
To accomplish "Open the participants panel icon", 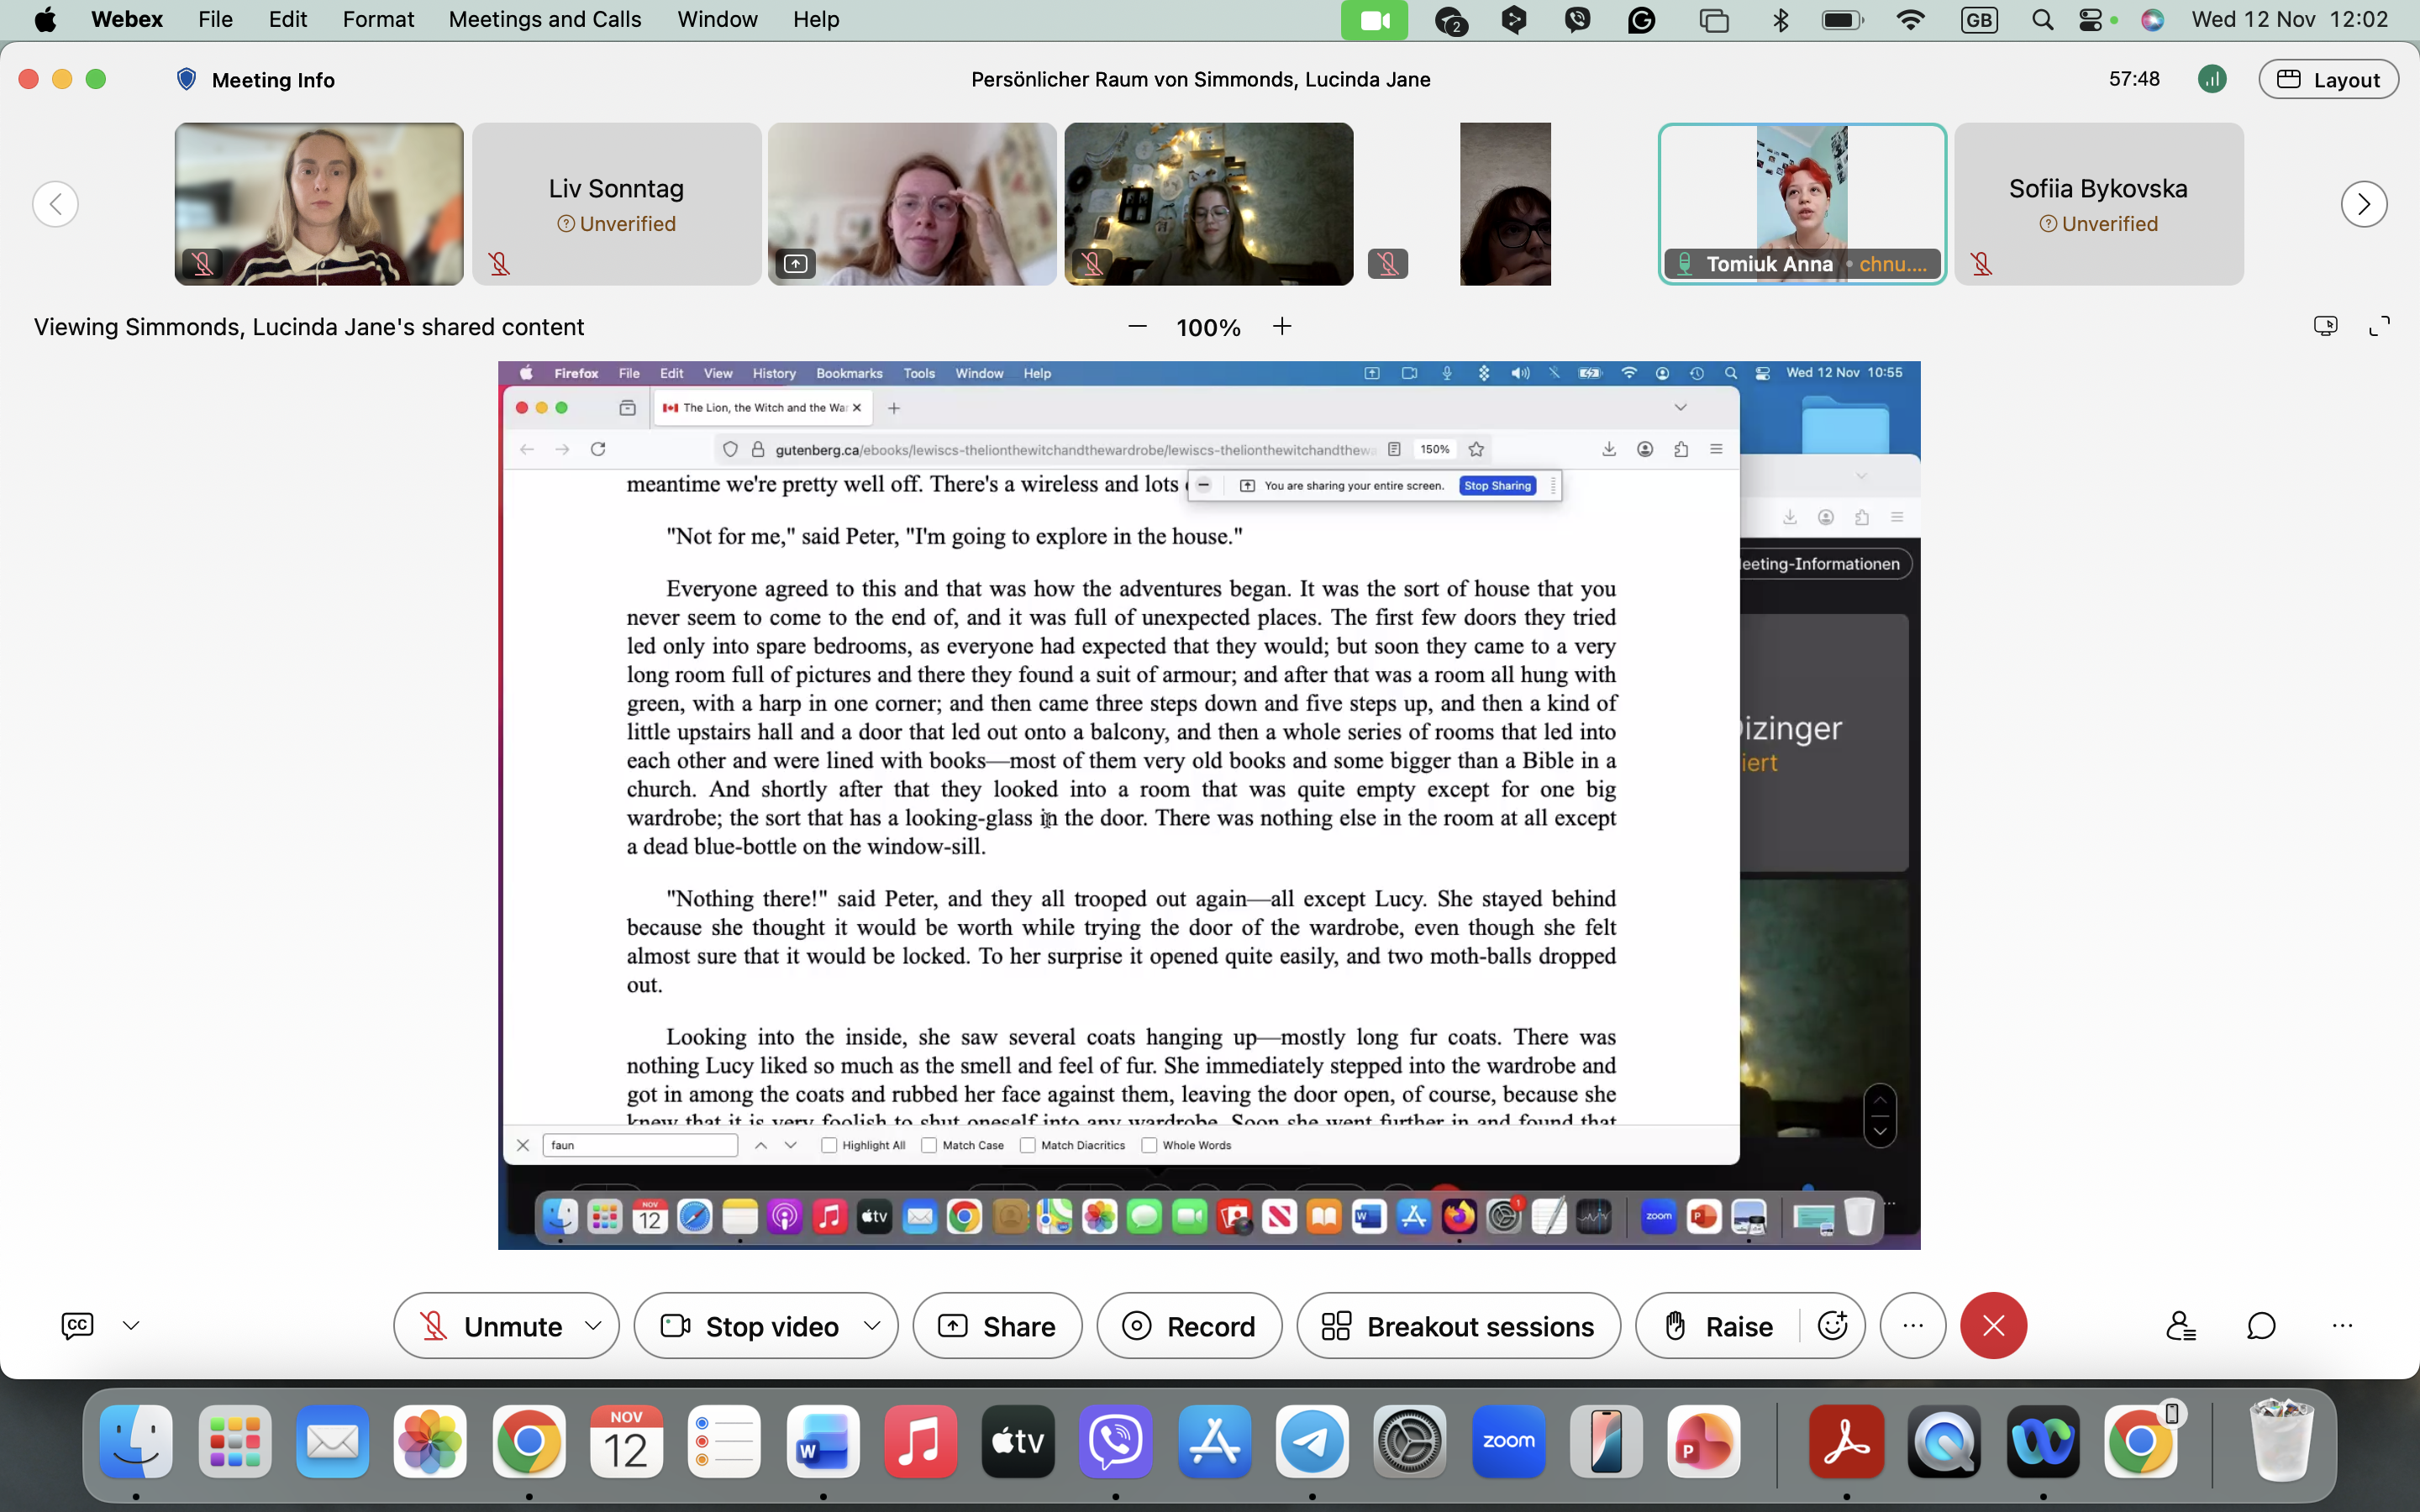I will tap(2180, 1326).
